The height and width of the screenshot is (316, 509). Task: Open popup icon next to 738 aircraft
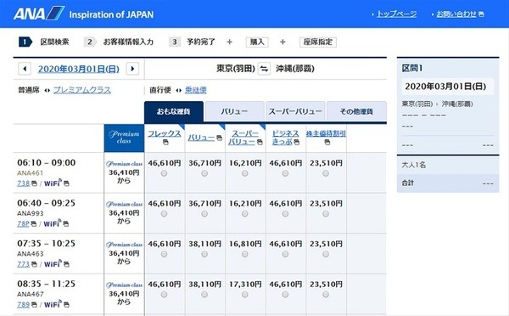click(x=34, y=183)
